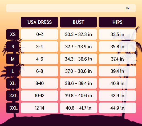Viewport: 142px width, 126px height.
Task: Click the BUST column header
Action: tap(78, 22)
